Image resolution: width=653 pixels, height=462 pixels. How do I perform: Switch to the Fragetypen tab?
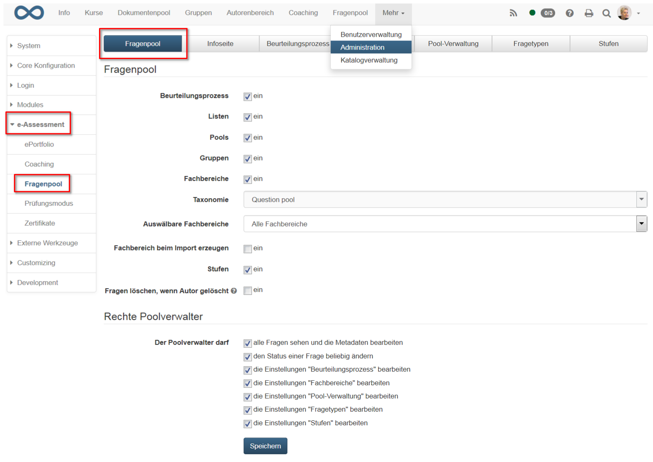[x=530, y=44]
